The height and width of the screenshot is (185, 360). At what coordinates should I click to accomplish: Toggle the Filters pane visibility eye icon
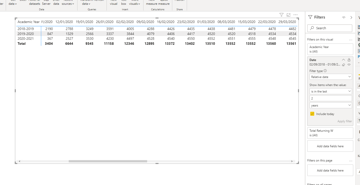[344, 17]
